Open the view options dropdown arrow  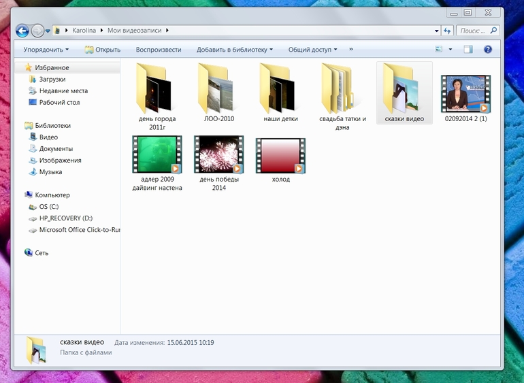pos(450,50)
